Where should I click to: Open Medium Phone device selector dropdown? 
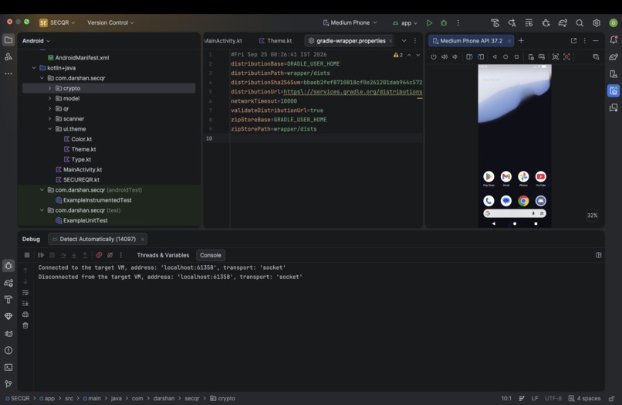pos(350,22)
